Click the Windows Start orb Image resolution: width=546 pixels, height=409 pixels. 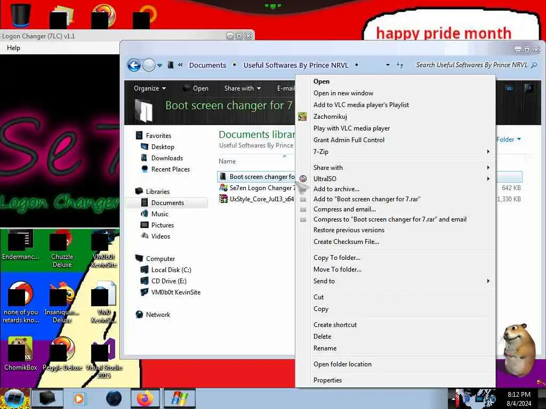pos(13,398)
